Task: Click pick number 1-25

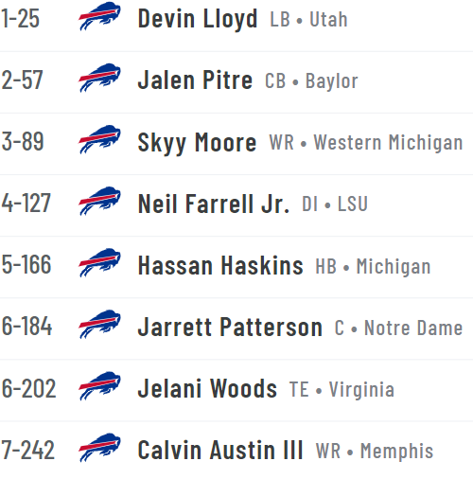Action: pos(20,19)
